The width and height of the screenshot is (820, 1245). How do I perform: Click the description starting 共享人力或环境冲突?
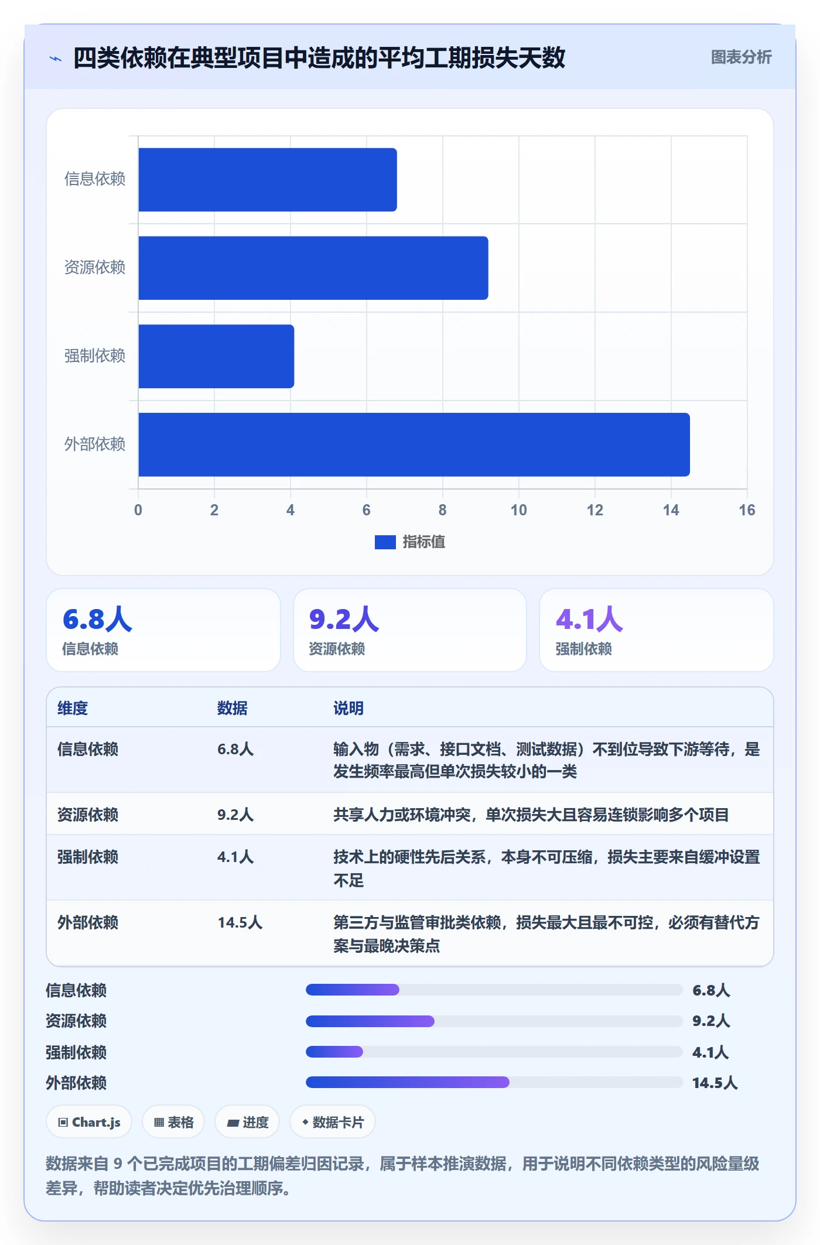pos(531,815)
